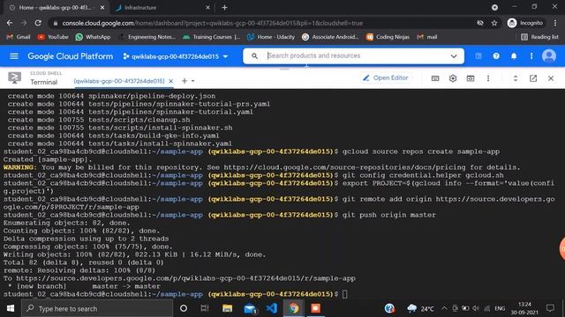Click the Open Editor button
The height and width of the screenshot is (317, 565).
coord(386,78)
